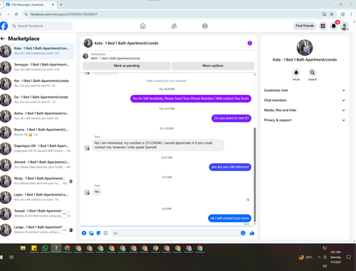
Task: Open the Dajanique LM conversation
Action: tap(37, 148)
